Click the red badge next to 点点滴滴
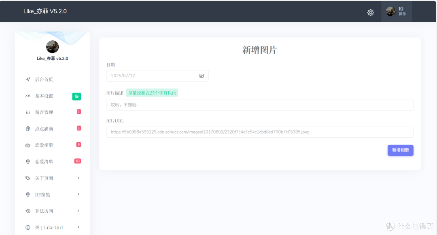 [79, 128]
